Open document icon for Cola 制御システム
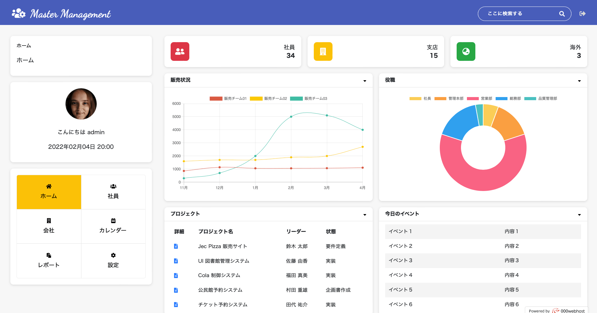Screen dimensions: 597x313 [x=176, y=276]
